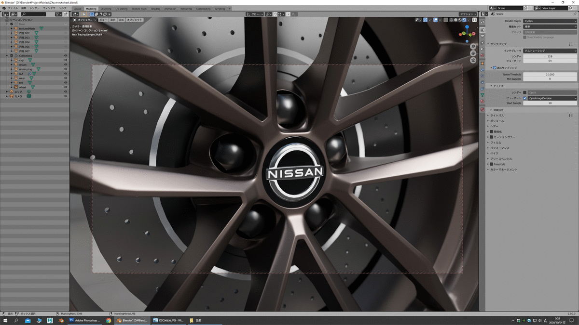Open Chrome from the taskbar
The width and height of the screenshot is (579, 325).
[x=109, y=320]
